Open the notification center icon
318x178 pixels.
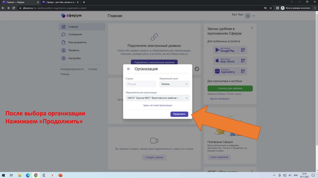click(x=313, y=175)
